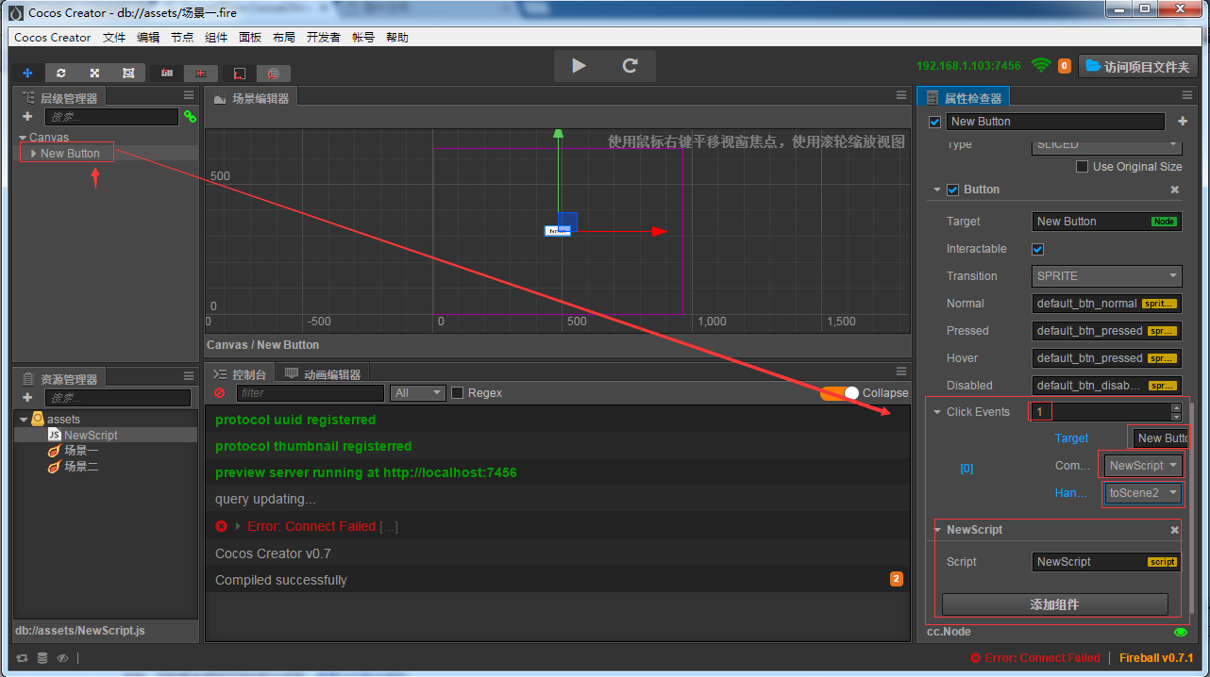This screenshot has width=1210, height=677.
Task: Switch to Global coordinate mode
Action: (274, 73)
